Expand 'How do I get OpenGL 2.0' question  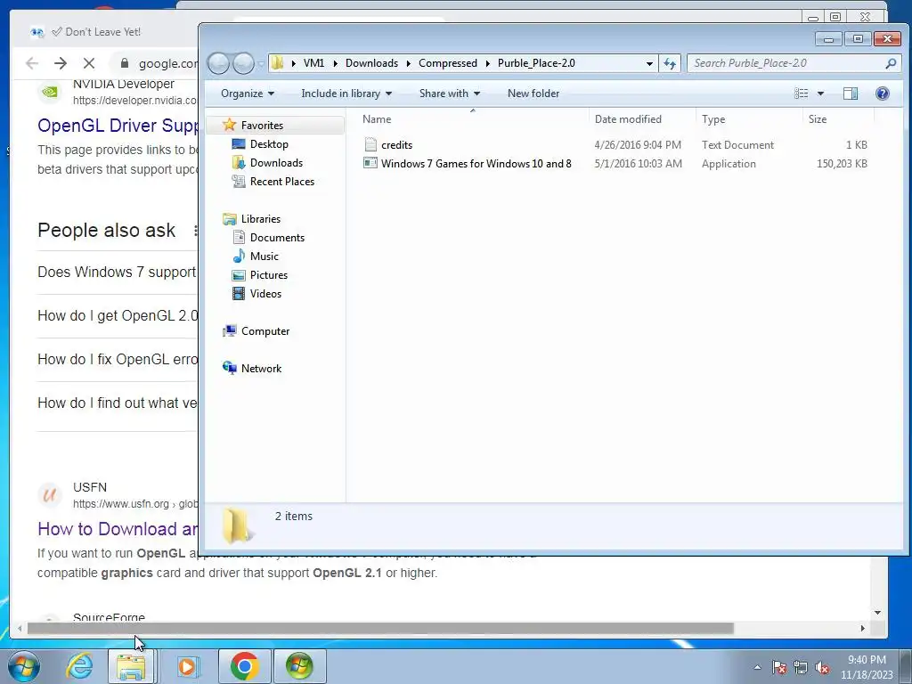pyautogui.click(x=118, y=315)
